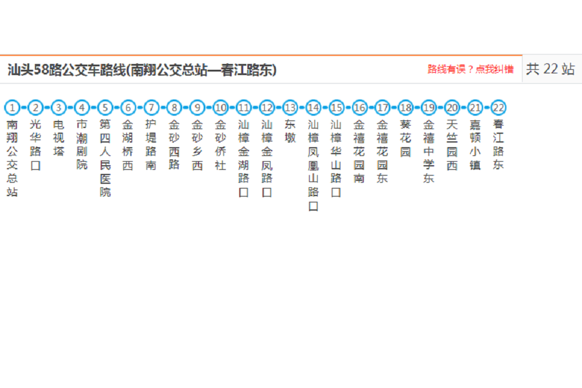This screenshot has width=582, height=388.
Task: Click stop number 13 circle icon
Action: [290, 108]
